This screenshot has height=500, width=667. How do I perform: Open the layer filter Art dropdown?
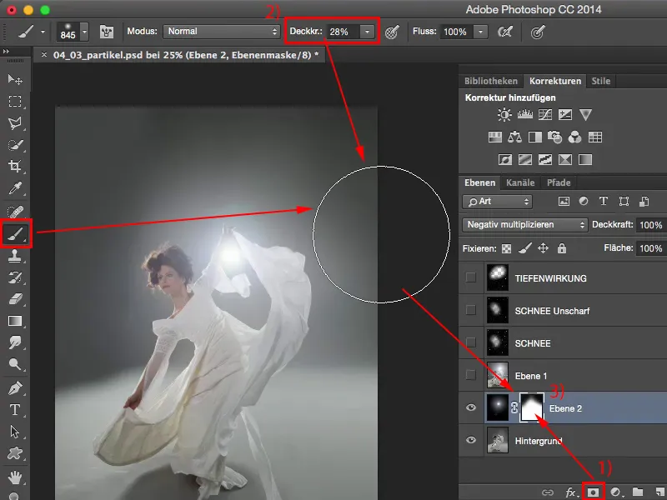point(497,202)
